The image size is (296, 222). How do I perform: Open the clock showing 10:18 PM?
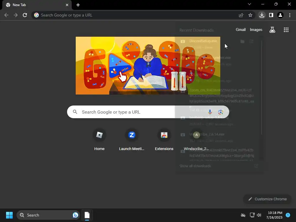click(x=274, y=215)
